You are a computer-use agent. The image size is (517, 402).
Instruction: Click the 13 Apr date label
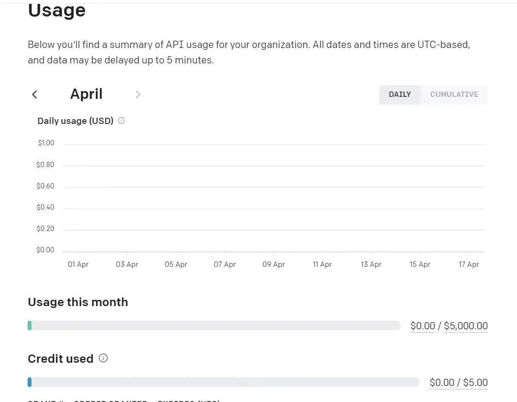click(371, 264)
